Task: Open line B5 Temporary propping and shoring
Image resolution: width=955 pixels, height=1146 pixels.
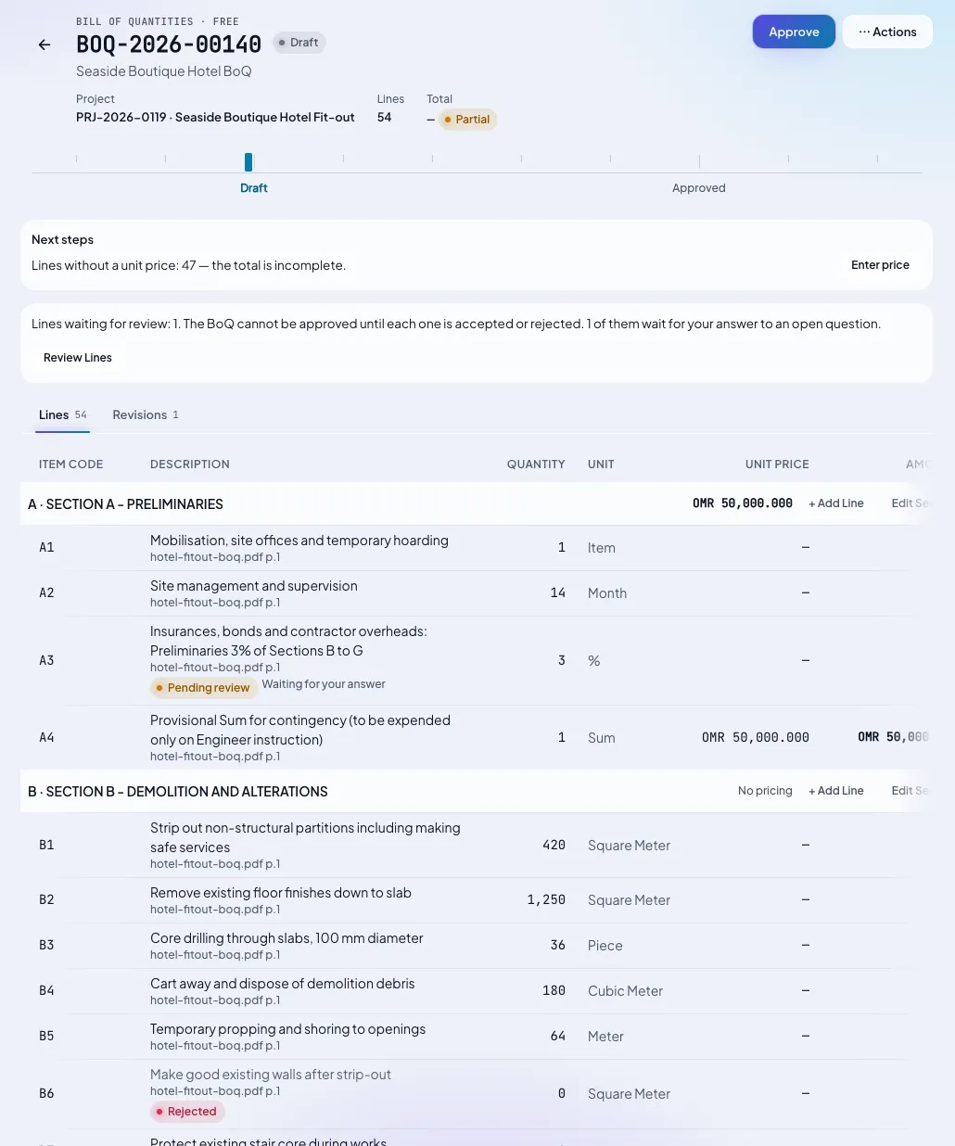Action: pos(288,1029)
